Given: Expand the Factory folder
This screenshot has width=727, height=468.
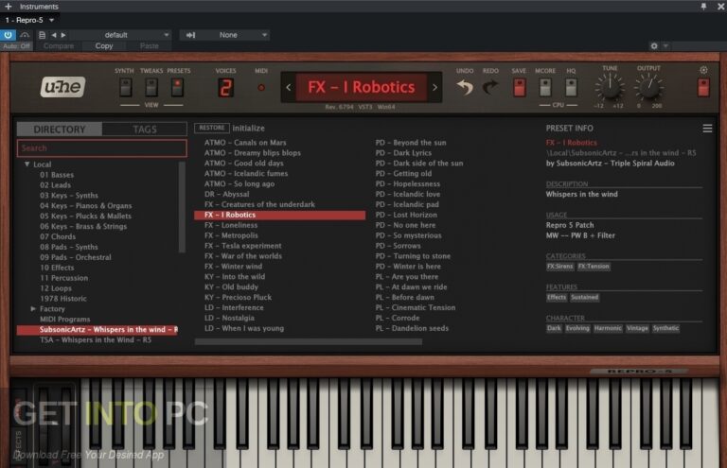Looking at the screenshot, I should (x=33, y=308).
